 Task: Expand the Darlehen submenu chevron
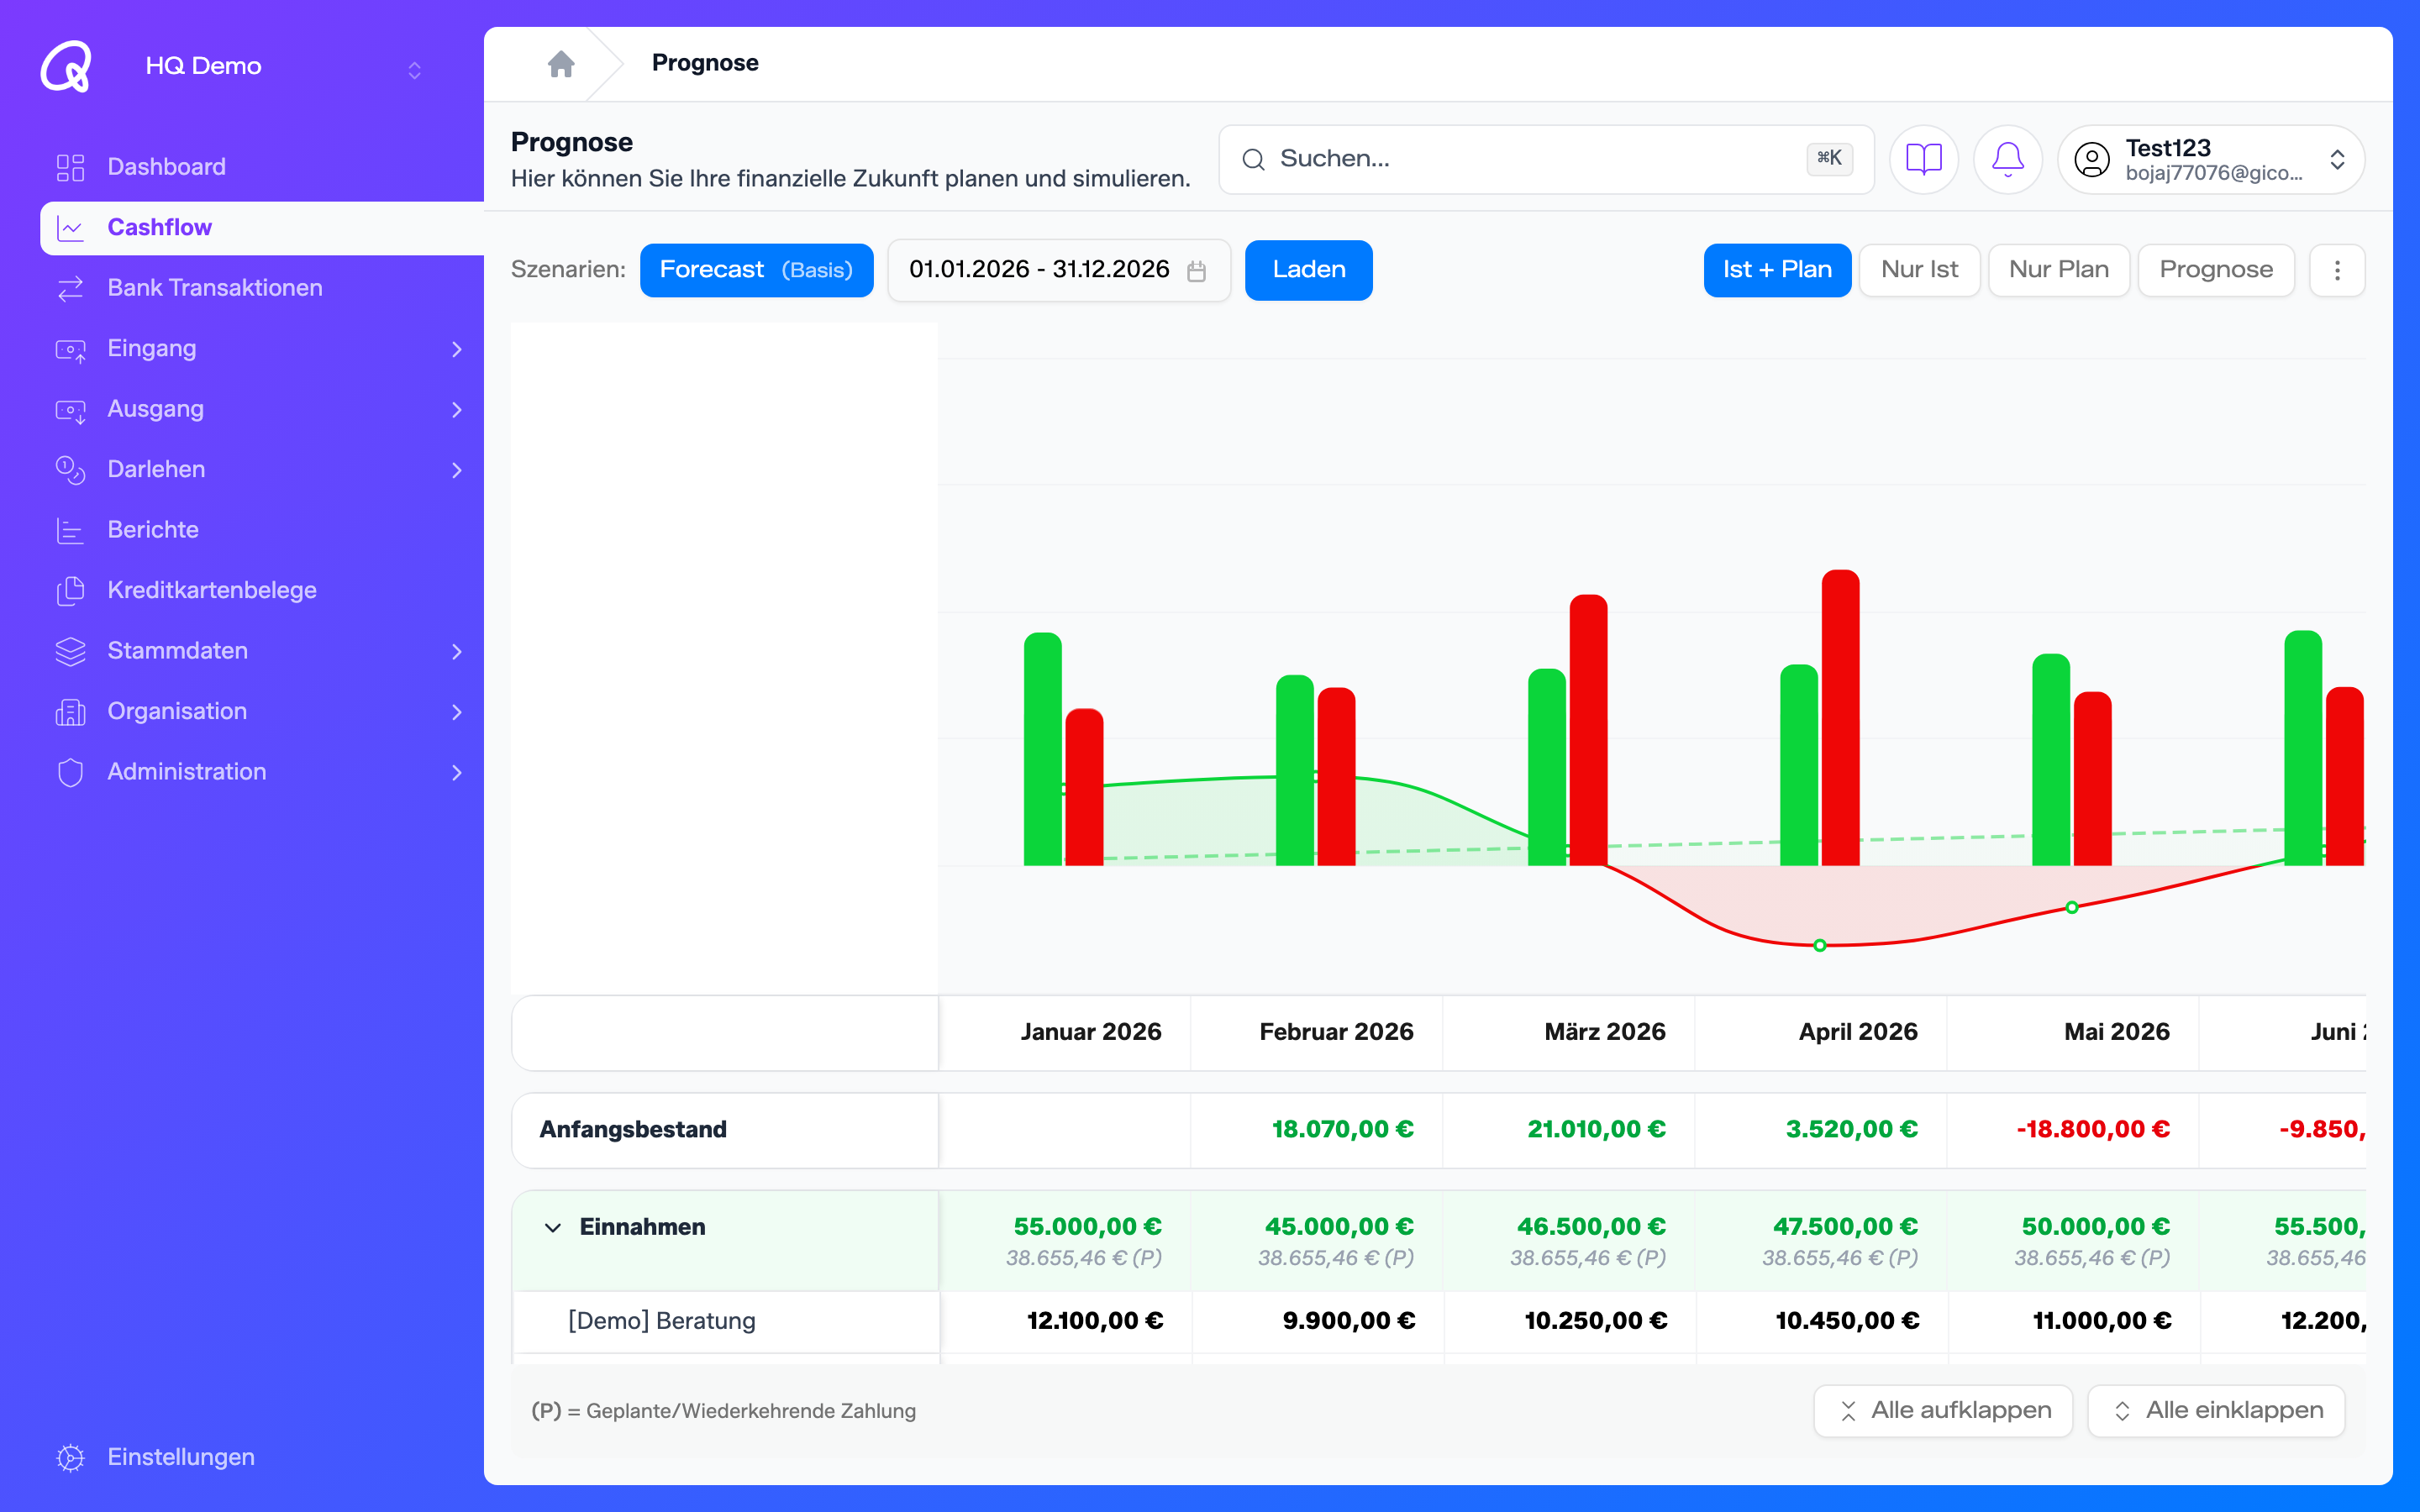[457, 470]
